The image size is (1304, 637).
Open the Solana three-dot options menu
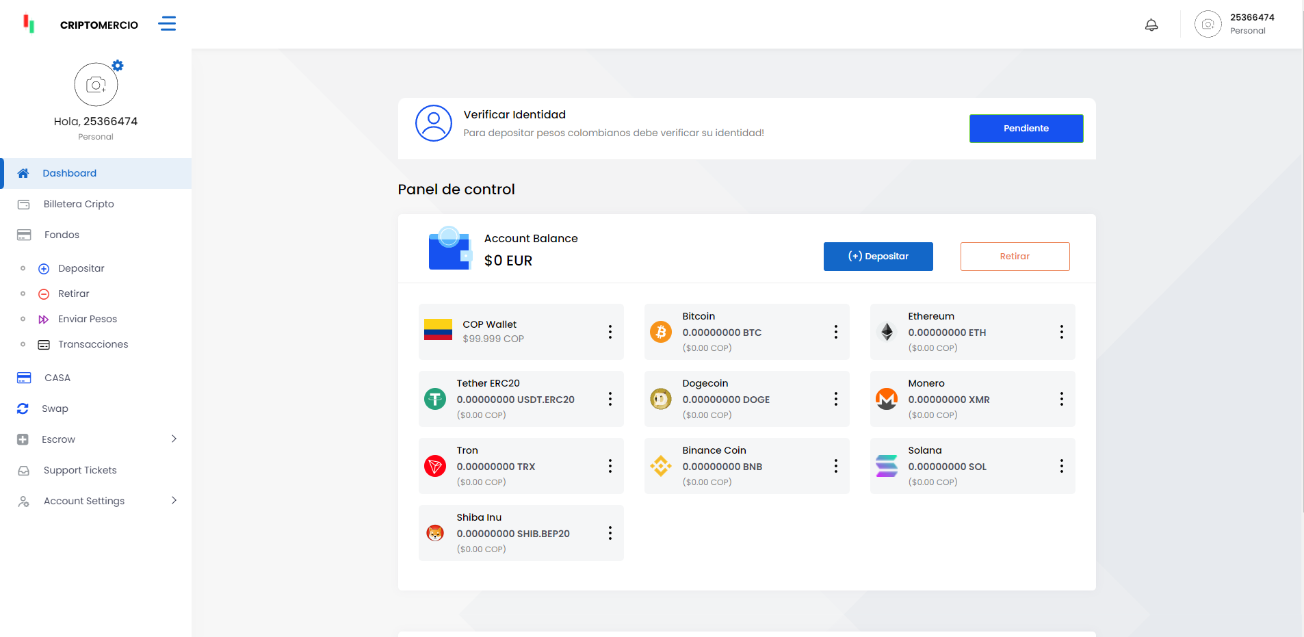tap(1061, 466)
